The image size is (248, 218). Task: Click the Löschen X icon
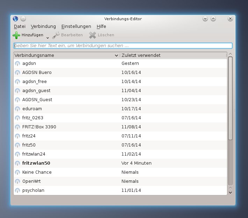point(92,35)
